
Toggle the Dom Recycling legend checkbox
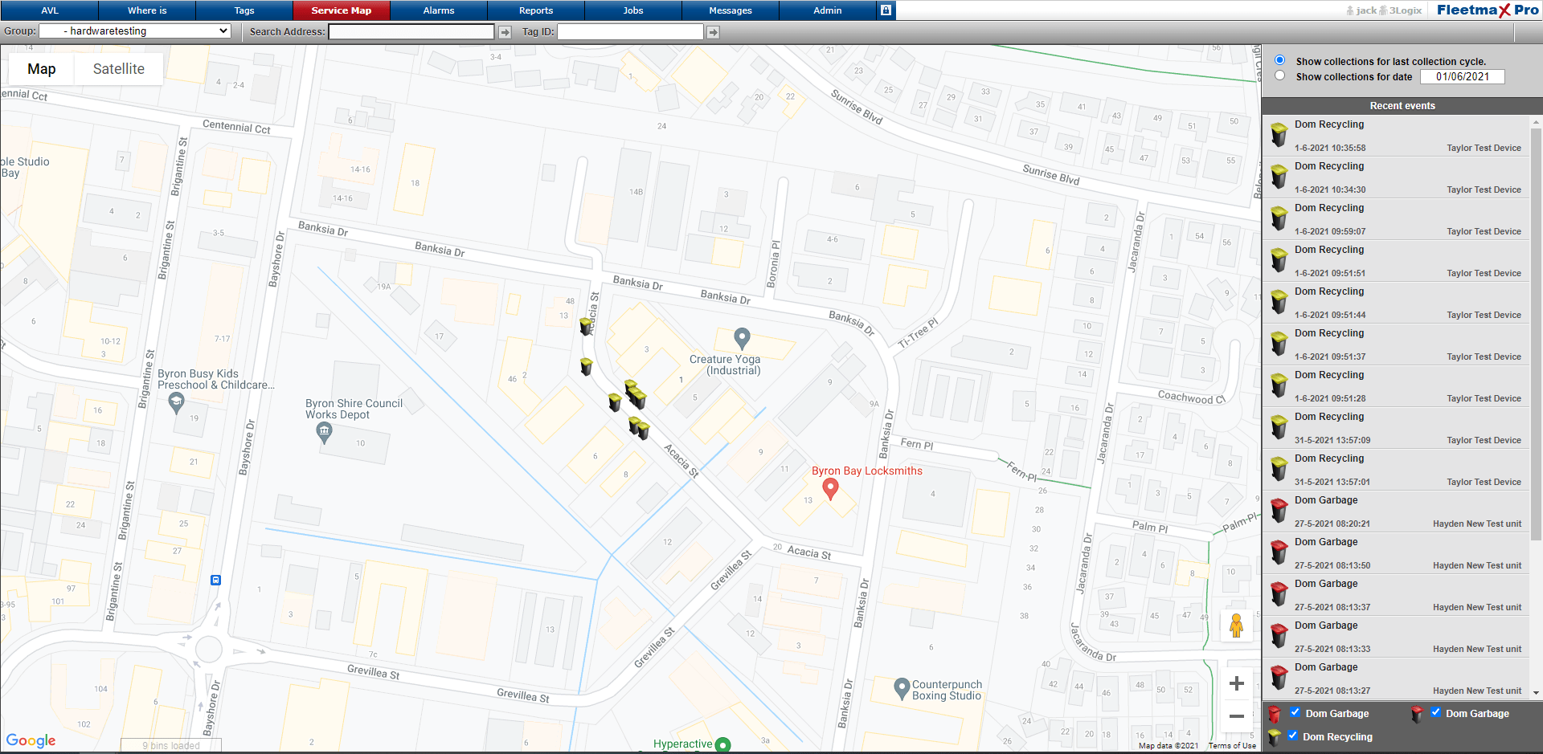coord(1292,736)
